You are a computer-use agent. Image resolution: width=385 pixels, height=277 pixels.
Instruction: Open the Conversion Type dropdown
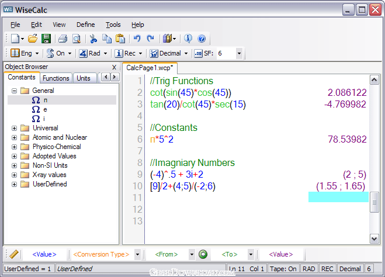point(137,254)
